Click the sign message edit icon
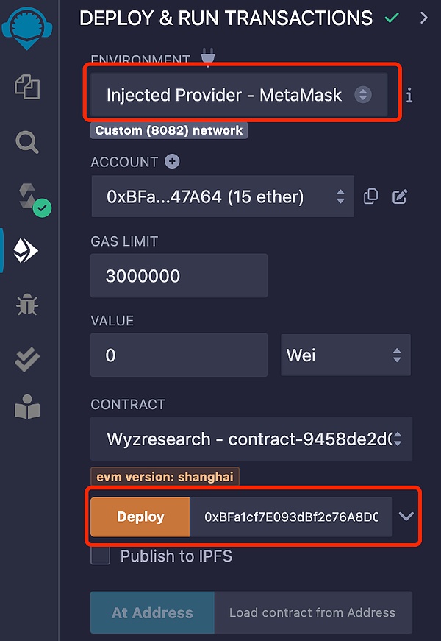Viewport: 441px width, 641px height. pyautogui.click(x=400, y=196)
